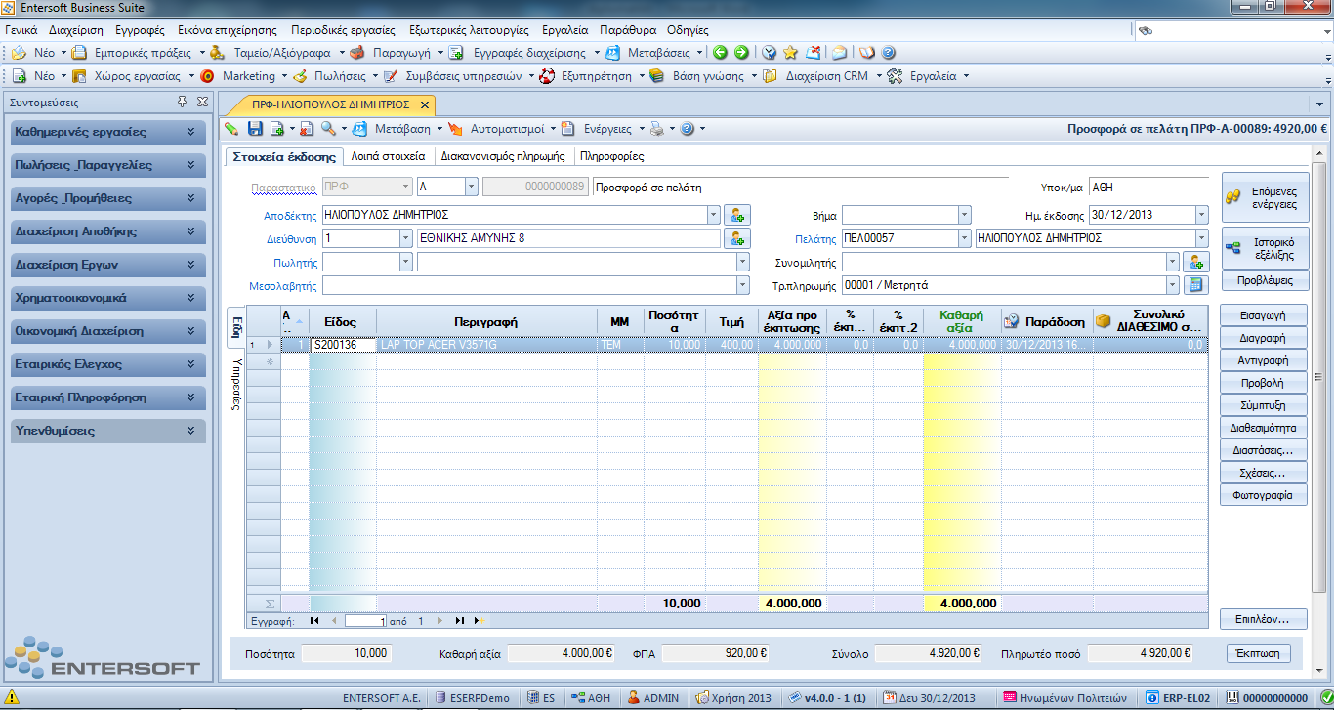Switch to the Λοιπά στοιχεία tab

pos(388,156)
